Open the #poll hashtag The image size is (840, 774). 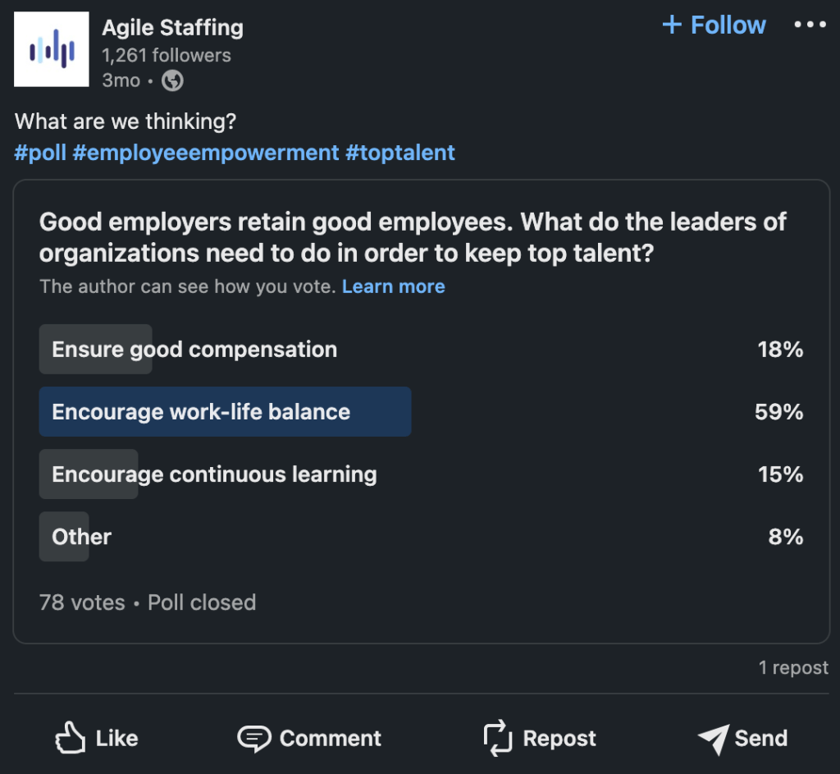[x=40, y=153]
